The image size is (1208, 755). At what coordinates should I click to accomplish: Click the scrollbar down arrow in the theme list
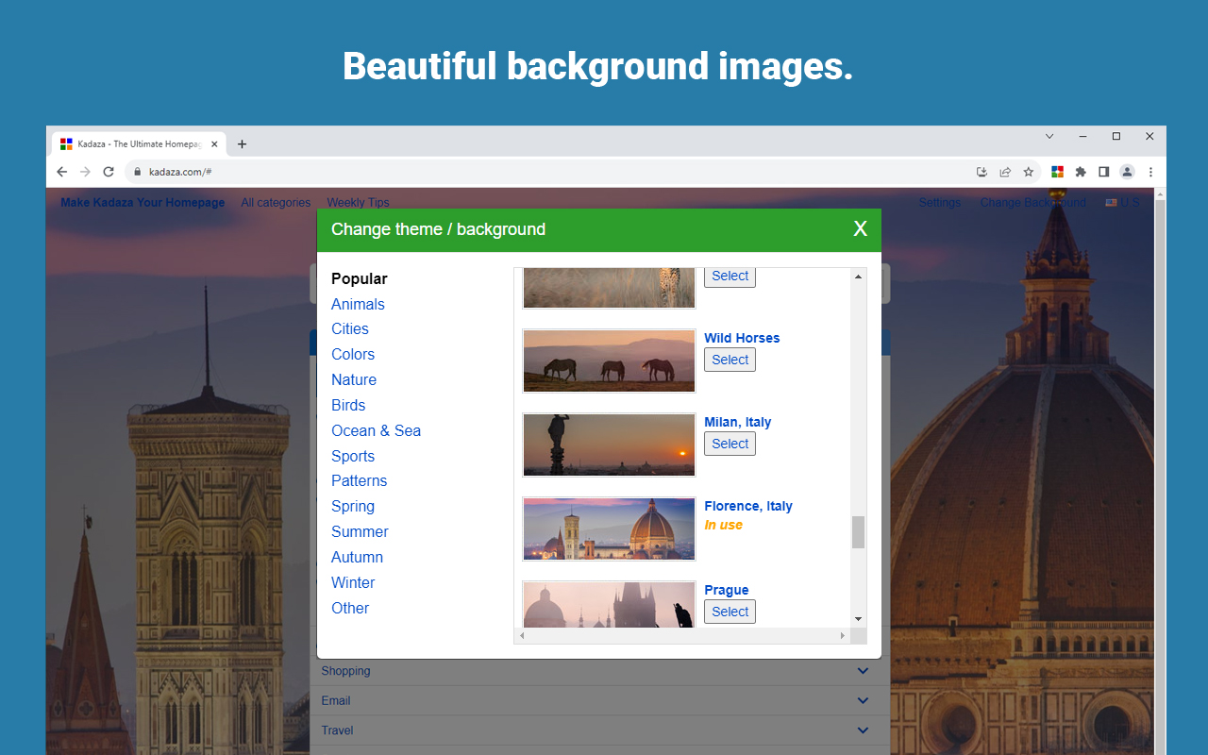[x=857, y=618]
